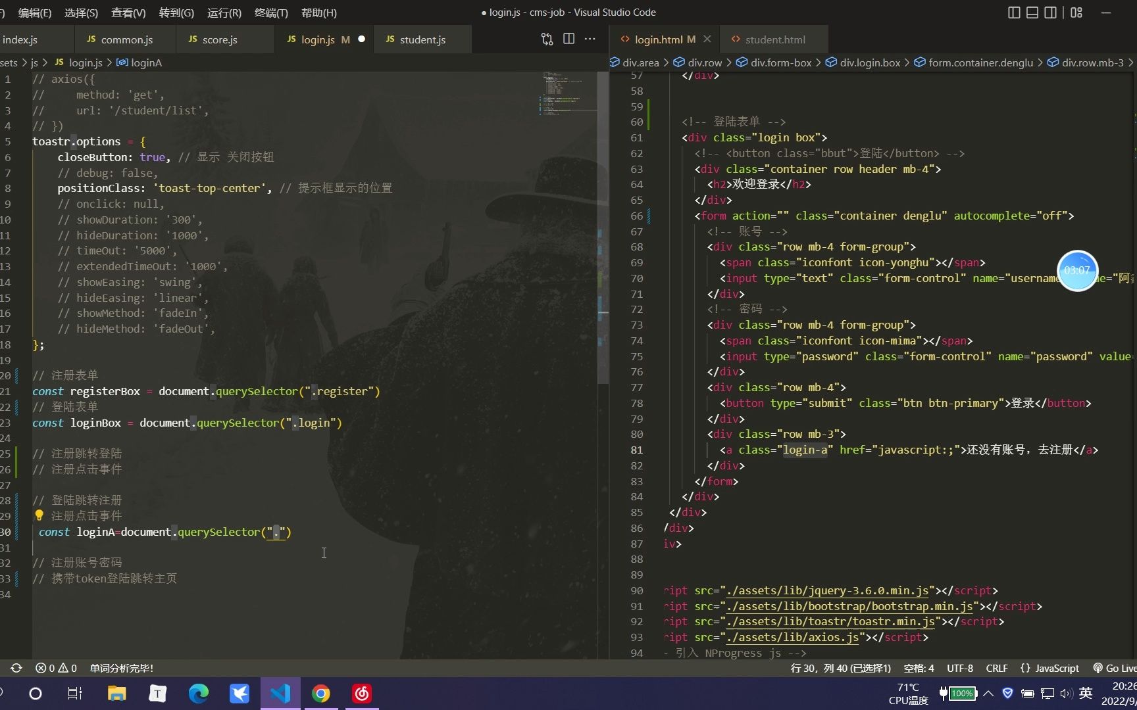Open the 运行(R) menu

click(224, 12)
